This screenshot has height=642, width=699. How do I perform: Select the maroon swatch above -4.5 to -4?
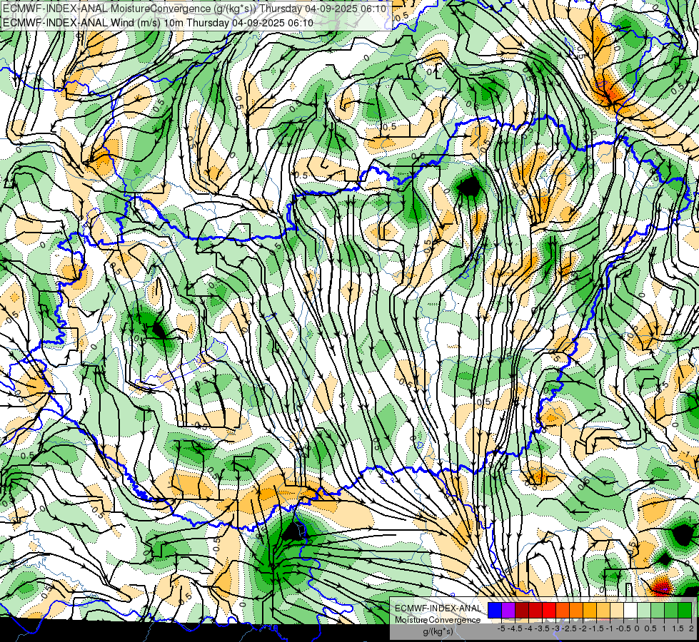point(522,610)
